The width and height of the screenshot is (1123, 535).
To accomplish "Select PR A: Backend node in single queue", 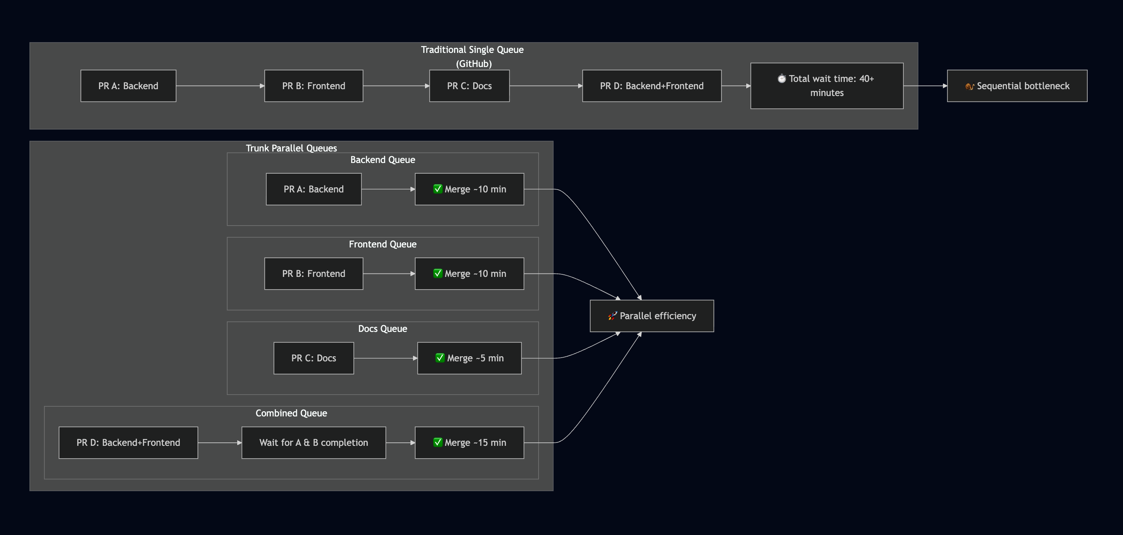I will point(128,86).
